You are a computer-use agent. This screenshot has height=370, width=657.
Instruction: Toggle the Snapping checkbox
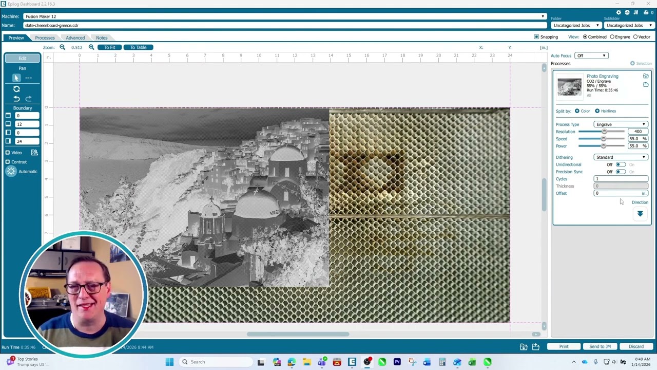point(536,37)
